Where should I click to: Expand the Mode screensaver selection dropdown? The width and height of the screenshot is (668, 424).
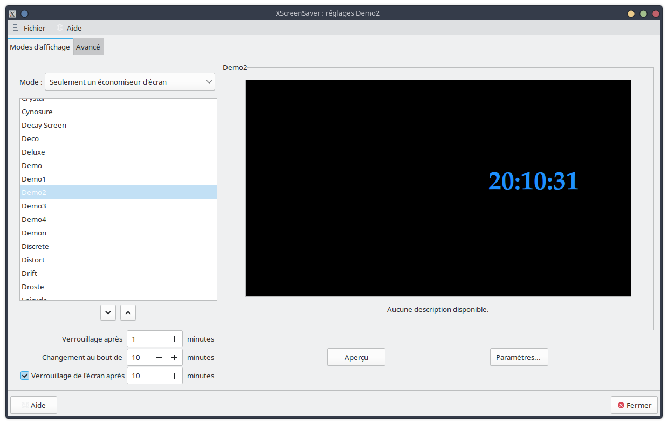point(129,81)
